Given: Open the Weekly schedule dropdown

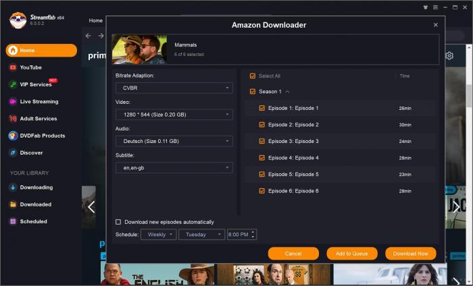Looking at the screenshot, I should click(158, 234).
